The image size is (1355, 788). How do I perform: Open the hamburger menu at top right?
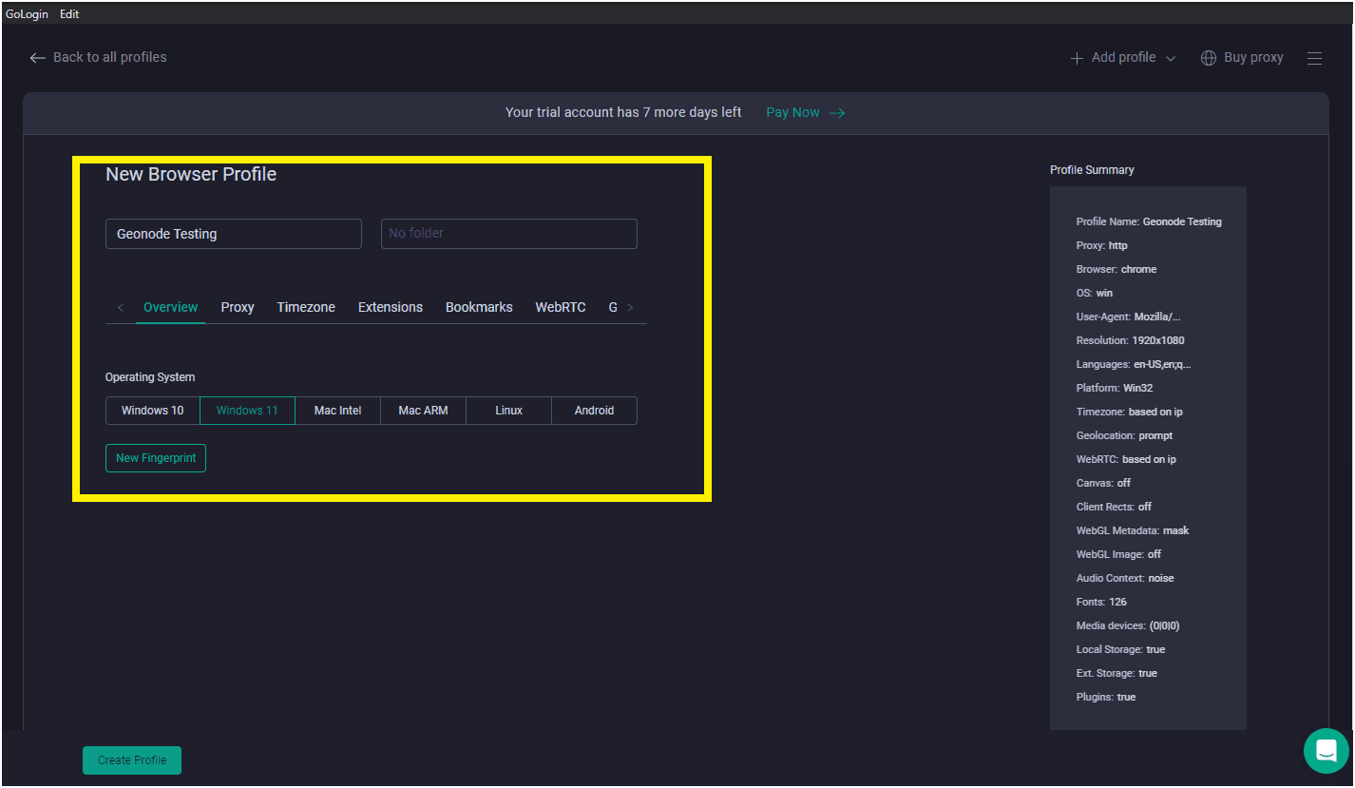(1315, 58)
